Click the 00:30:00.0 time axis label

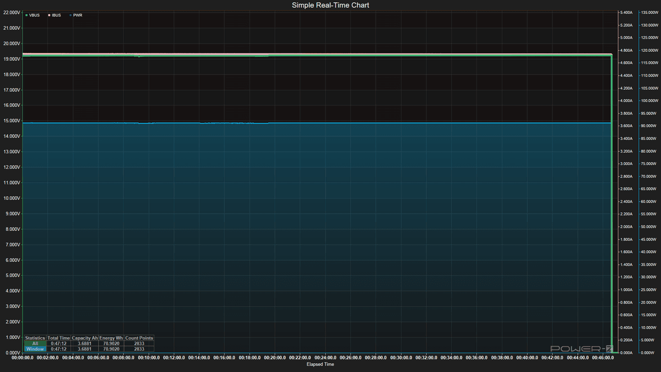[x=400, y=358]
